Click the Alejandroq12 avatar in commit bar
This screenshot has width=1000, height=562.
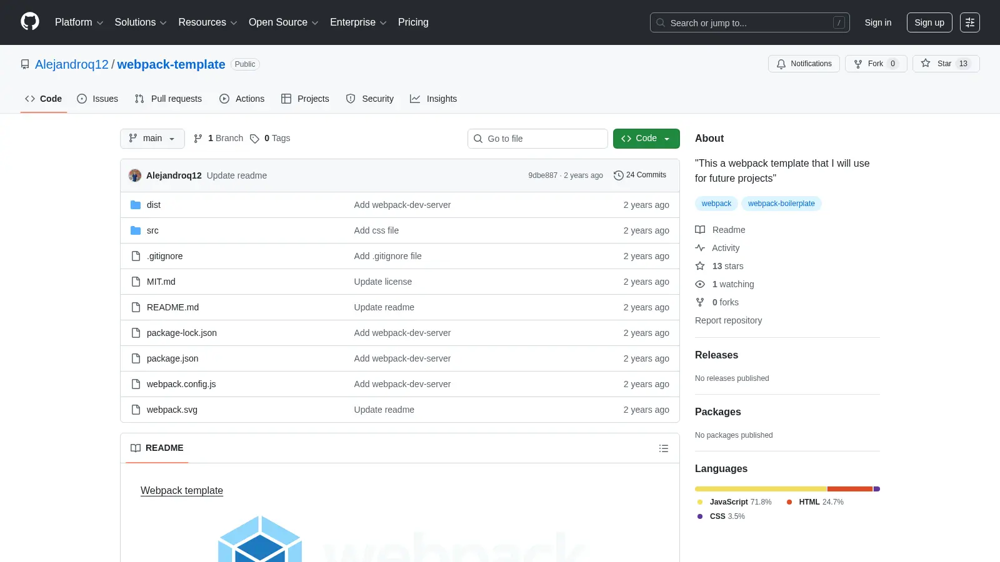coord(135,175)
